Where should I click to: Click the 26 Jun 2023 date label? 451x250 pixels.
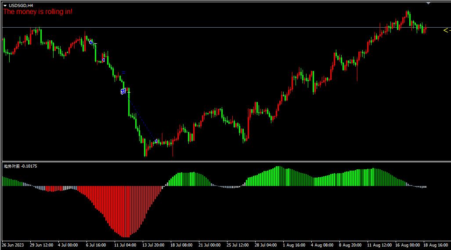(13, 245)
